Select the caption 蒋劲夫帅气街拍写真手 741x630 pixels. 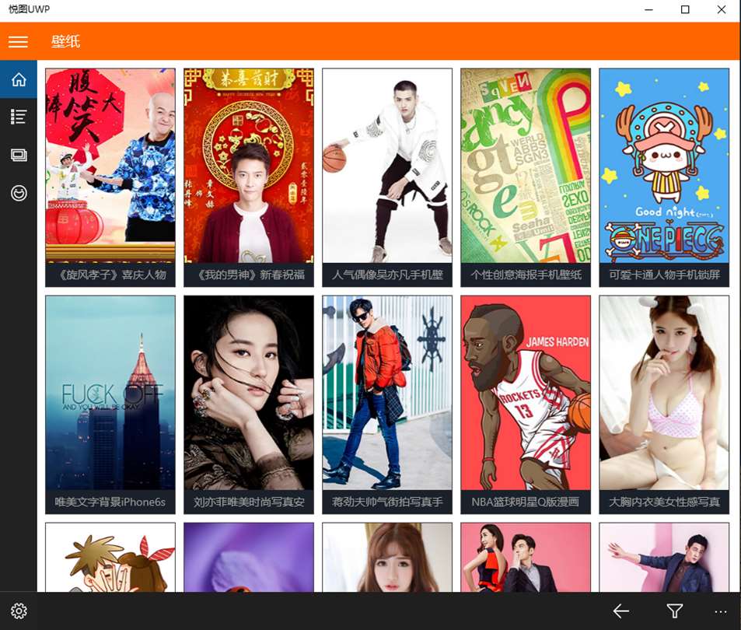tap(387, 502)
